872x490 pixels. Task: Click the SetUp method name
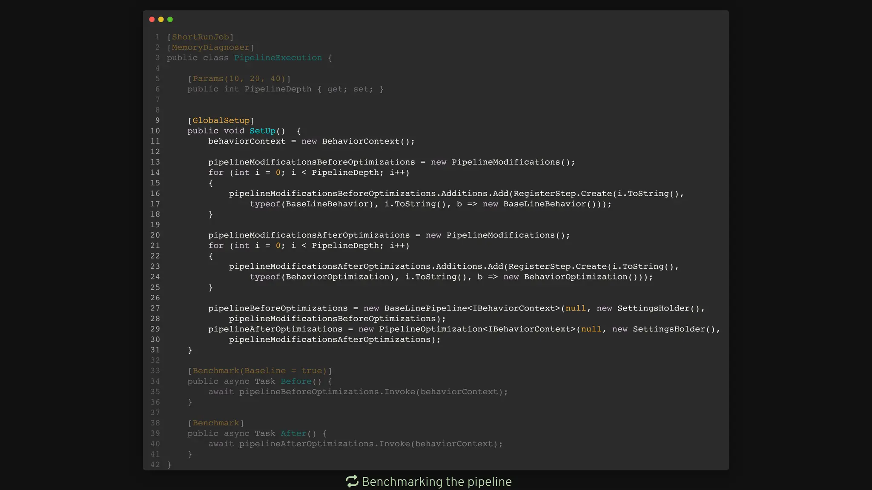pos(263,131)
